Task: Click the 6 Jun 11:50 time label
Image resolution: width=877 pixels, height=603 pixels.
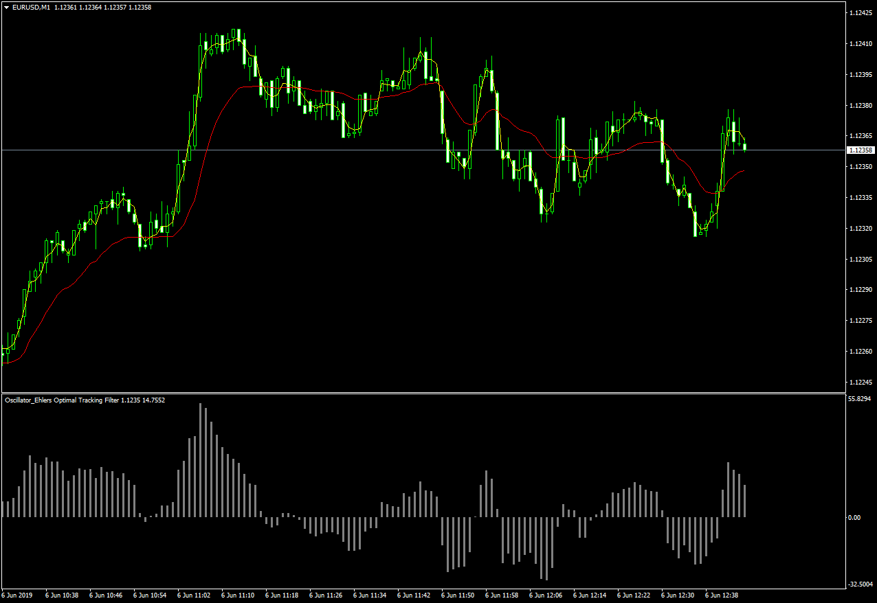Action: [x=458, y=595]
